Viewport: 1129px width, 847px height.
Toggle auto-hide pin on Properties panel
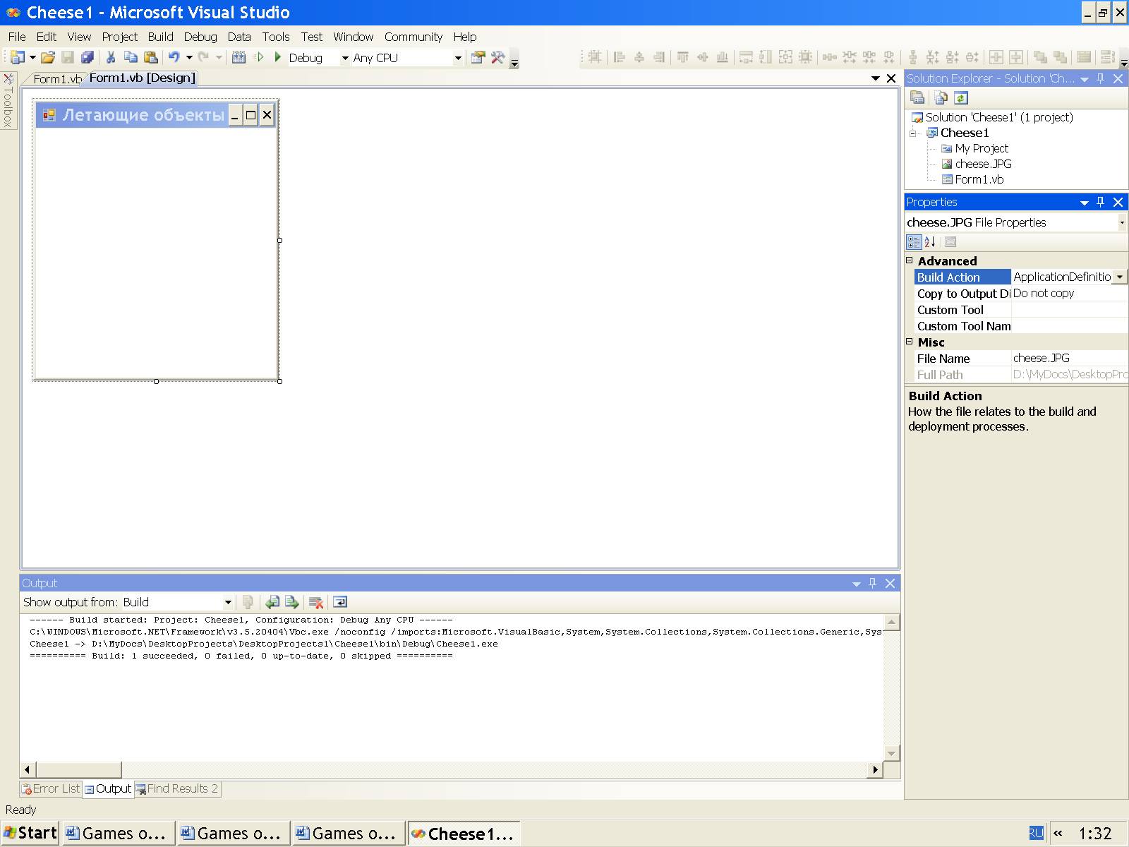click(x=1100, y=202)
